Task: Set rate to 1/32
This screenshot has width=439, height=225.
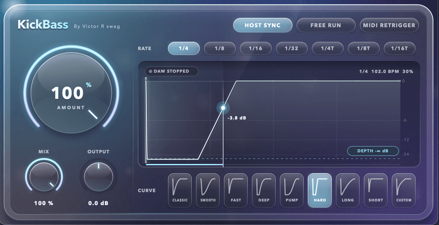Action: [x=291, y=48]
